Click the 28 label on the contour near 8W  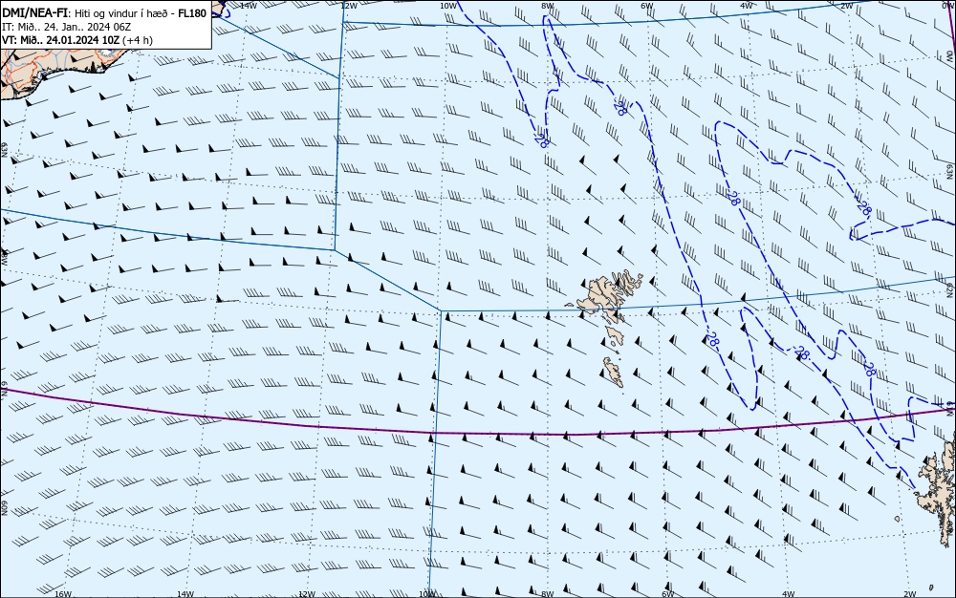click(x=541, y=140)
